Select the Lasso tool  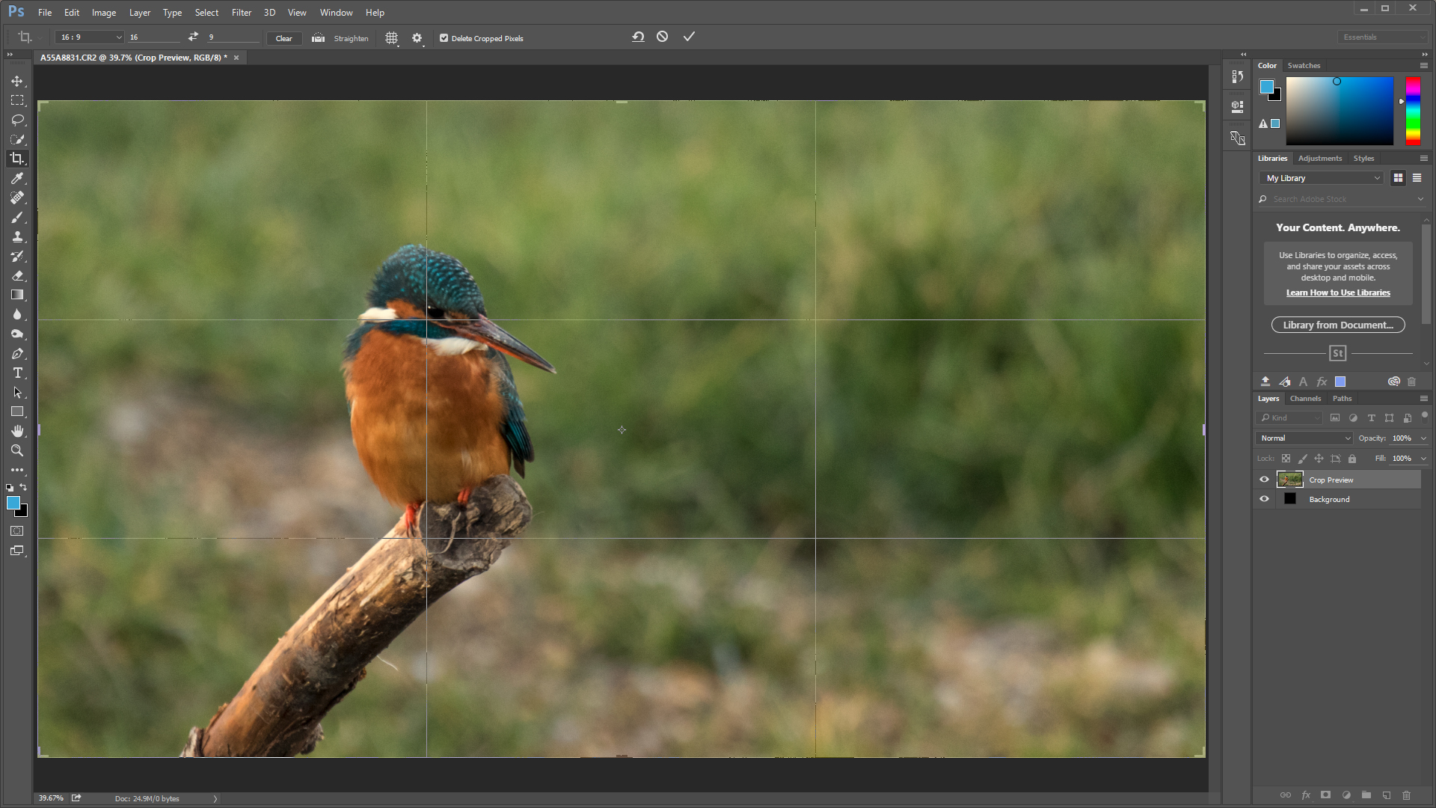point(17,120)
